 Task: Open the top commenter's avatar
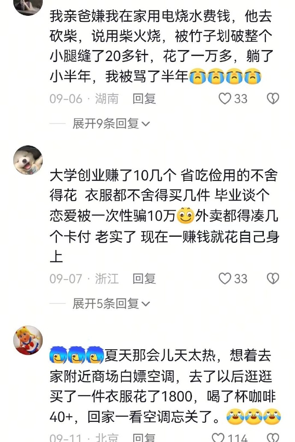tap(28, 6)
